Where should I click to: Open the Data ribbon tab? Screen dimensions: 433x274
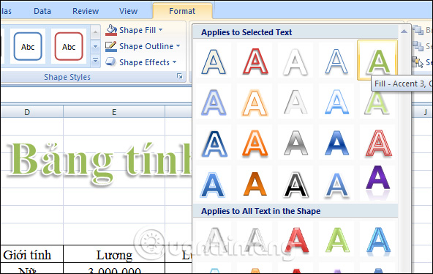tap(42, 11)
